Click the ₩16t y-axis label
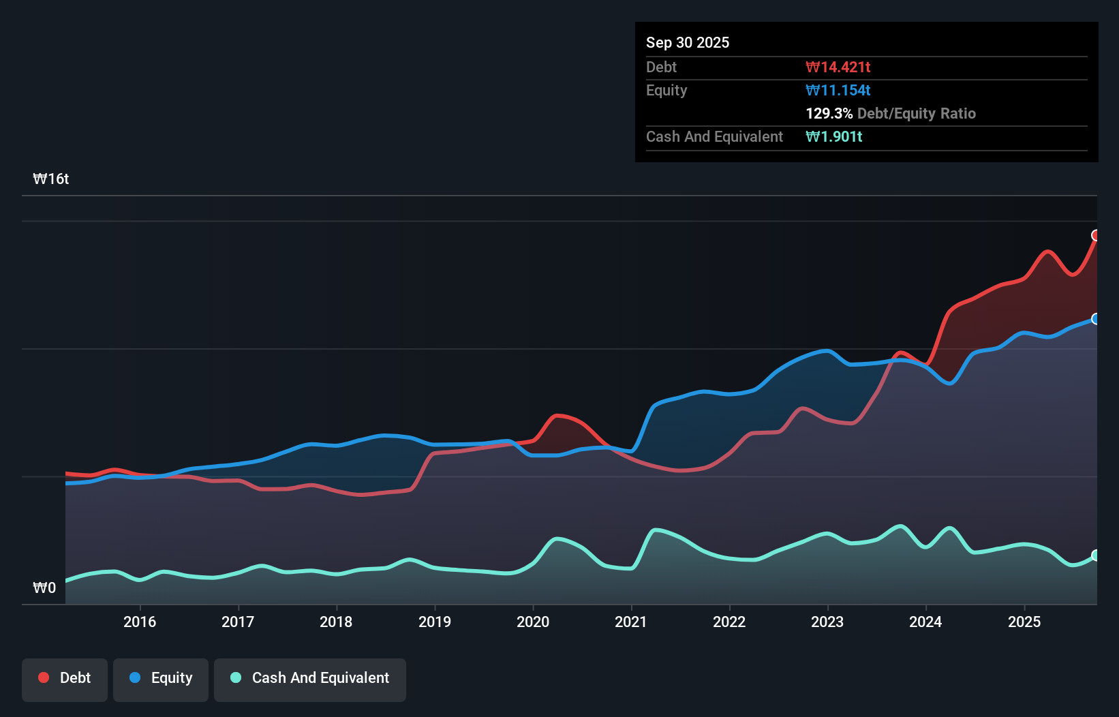Screen dimensions: 1119x717 tap(51, 179)
